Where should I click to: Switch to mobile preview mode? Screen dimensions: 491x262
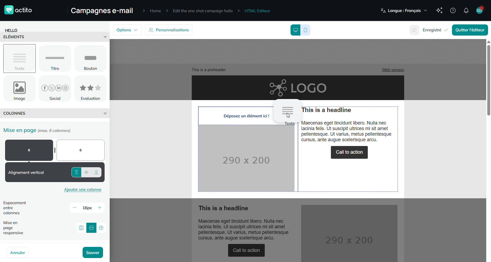305,30
